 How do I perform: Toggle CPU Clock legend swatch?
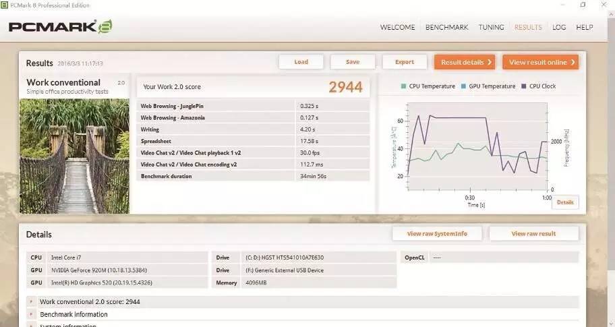point(523,86)
